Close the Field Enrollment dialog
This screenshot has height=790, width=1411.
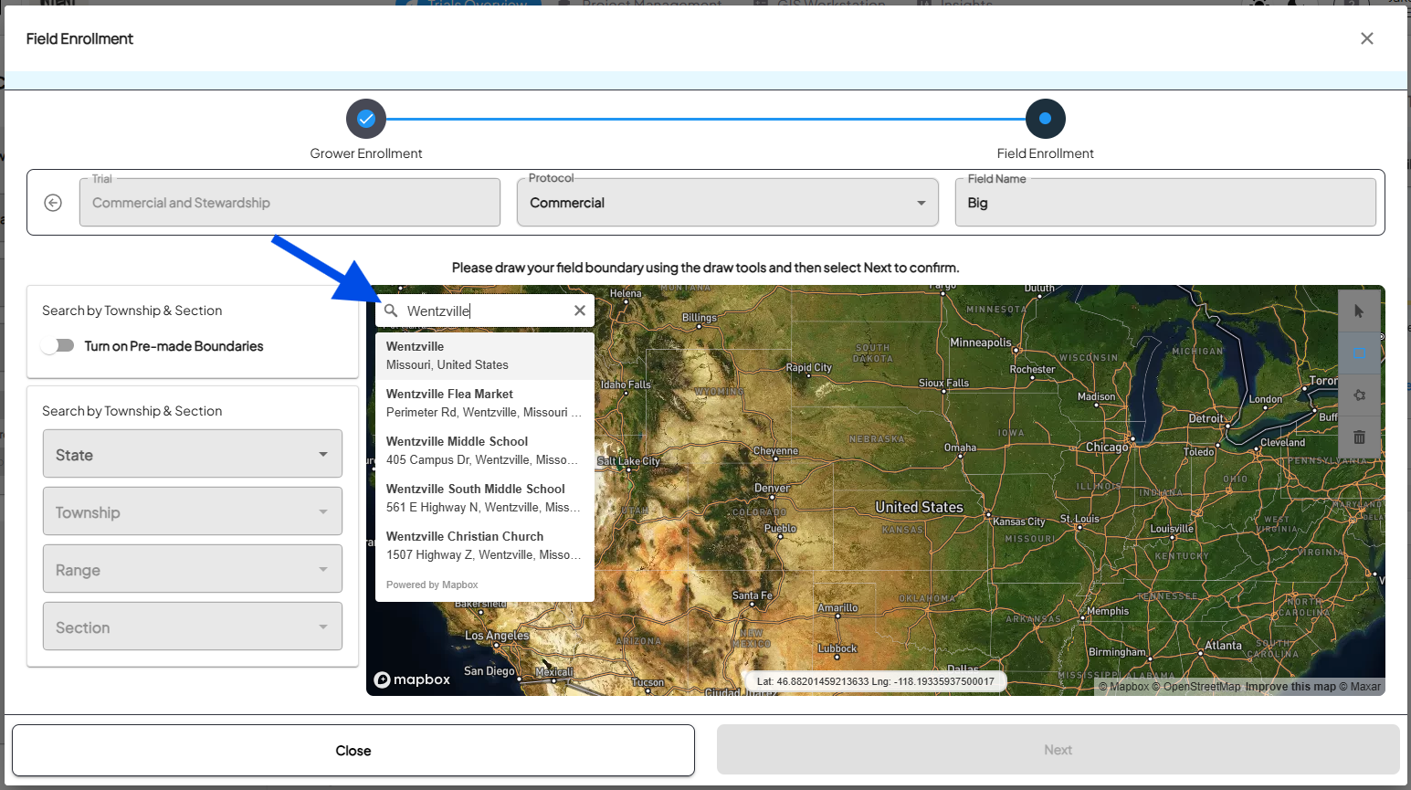pyautogui.click(x=1366, y=38)
